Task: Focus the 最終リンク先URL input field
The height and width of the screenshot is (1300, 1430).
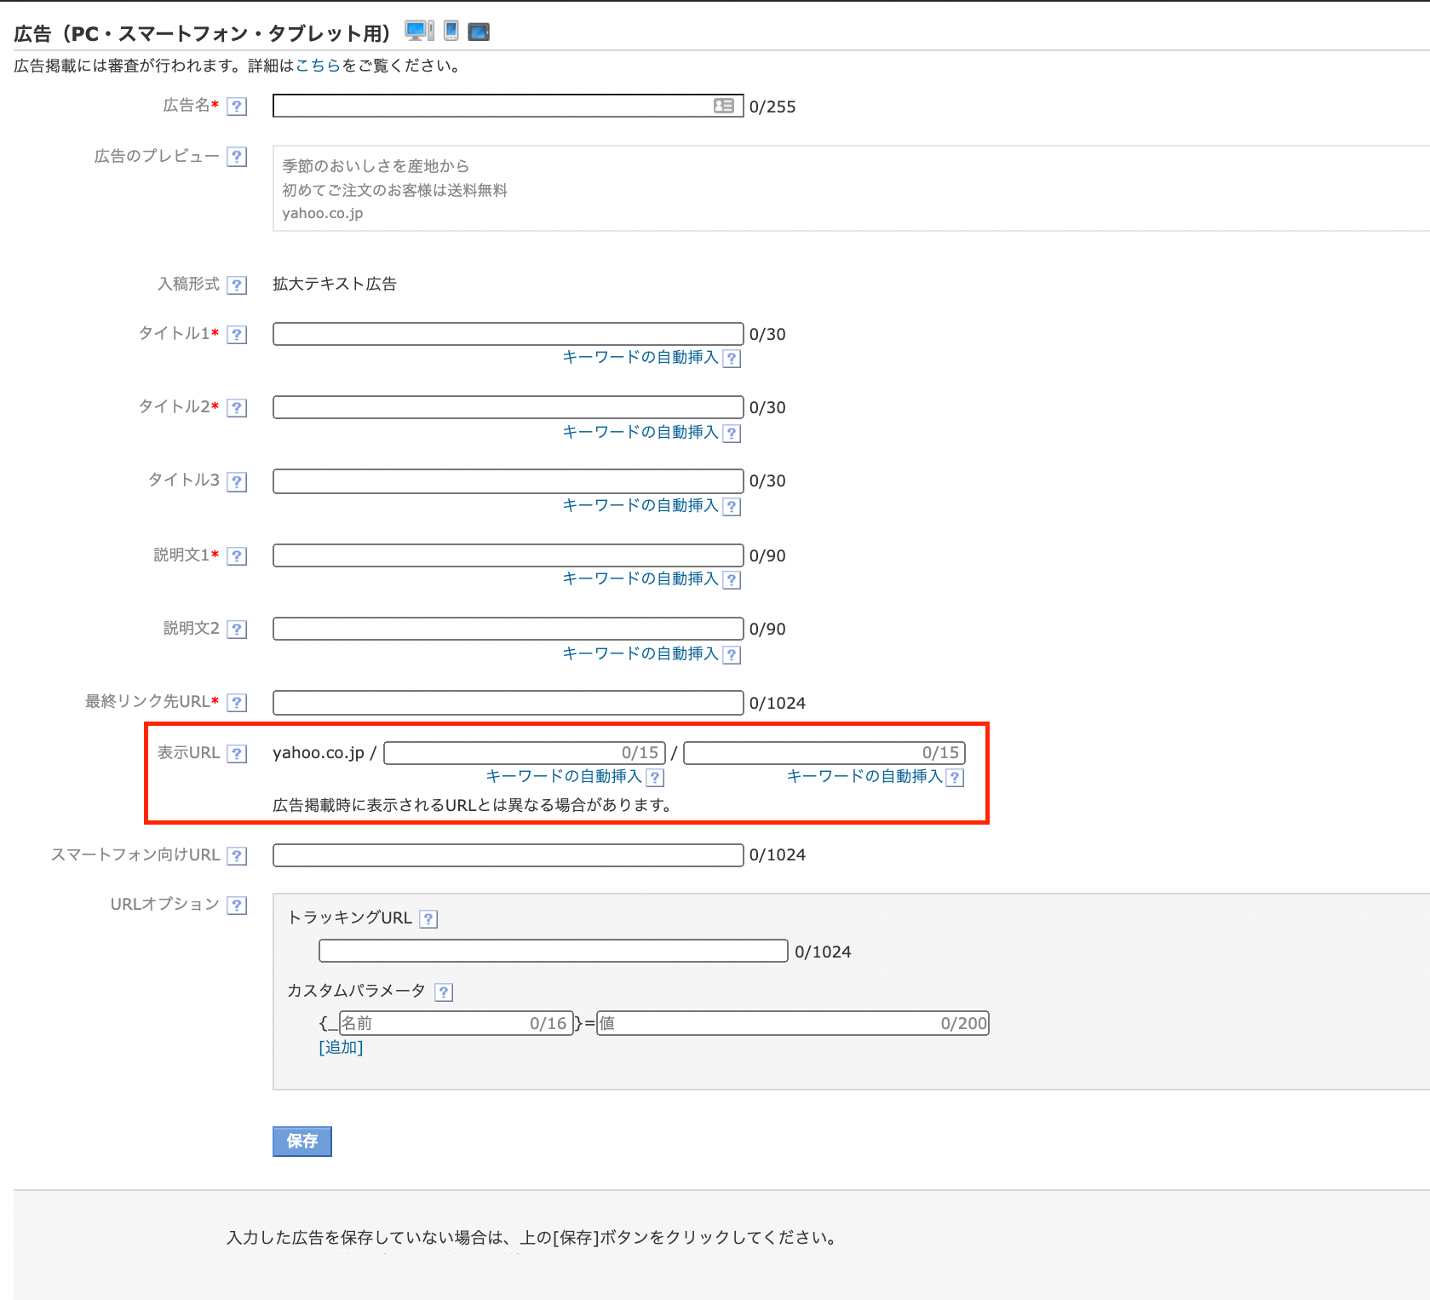Action: pyautogui.click(x=508, y=703)
